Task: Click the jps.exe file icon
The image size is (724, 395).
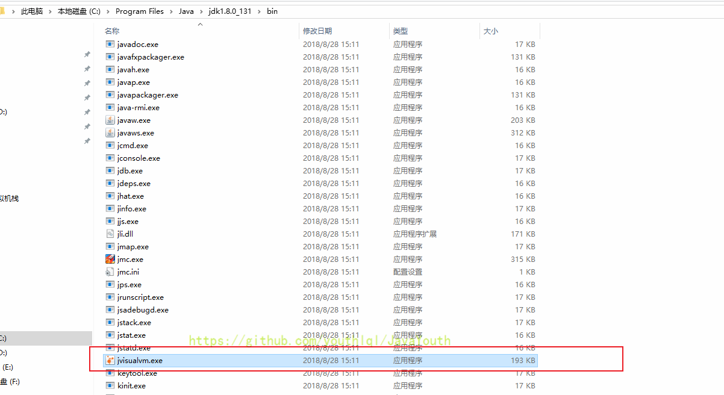Action: coord(110,284)
